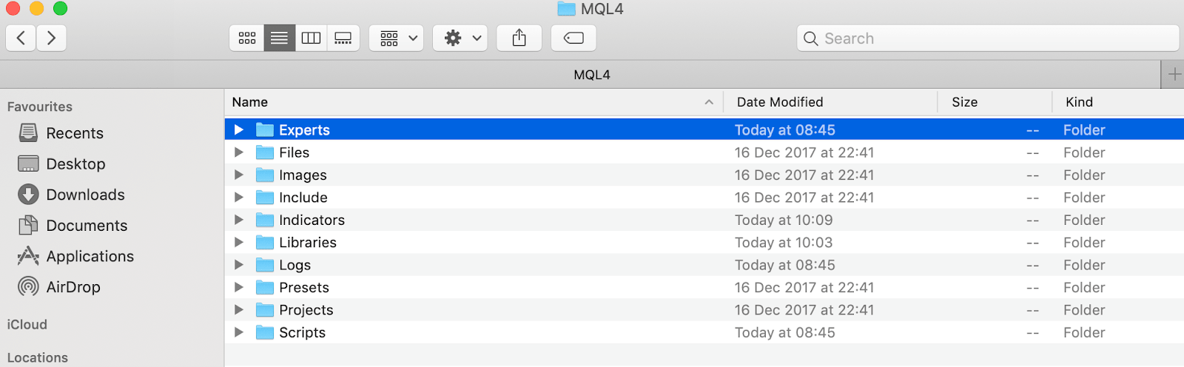This screenshot has height=367, width=1184.
Task: Select the Libraries folder row
Action: (704, 243)
